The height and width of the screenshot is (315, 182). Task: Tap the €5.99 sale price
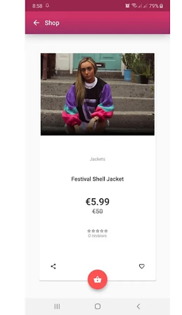(x=98, y=202)
